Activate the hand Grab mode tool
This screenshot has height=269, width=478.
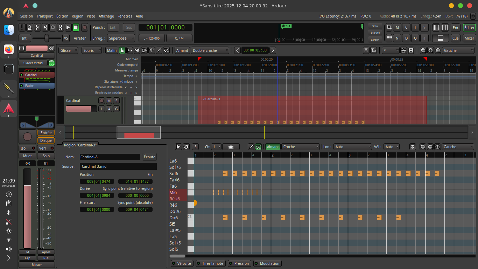coord(122,50)
